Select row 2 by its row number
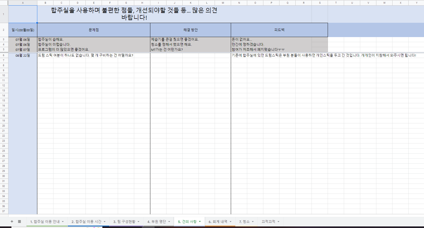Viewport: 424px width, 228px height. [x=4, y=30]
